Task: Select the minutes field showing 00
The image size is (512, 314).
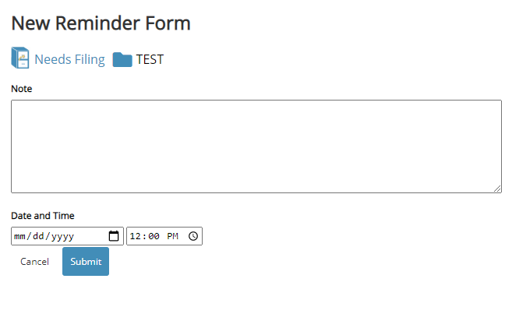Action: 154,236
